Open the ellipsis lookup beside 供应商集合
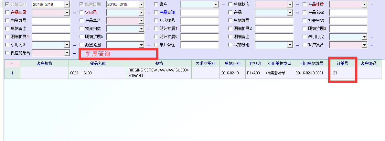Viewport: 385px width, 141px height. pos(74,53)
